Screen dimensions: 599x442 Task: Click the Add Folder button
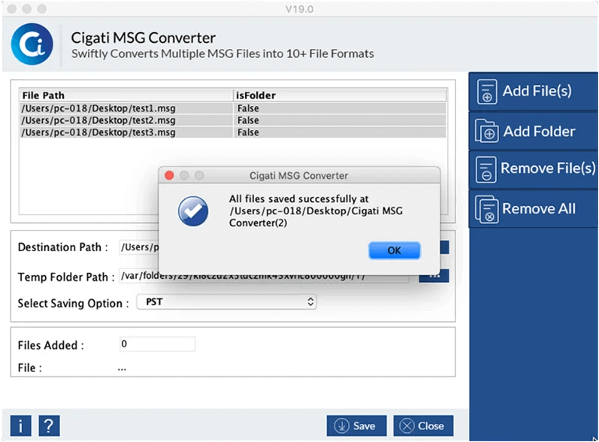(534, 131)
